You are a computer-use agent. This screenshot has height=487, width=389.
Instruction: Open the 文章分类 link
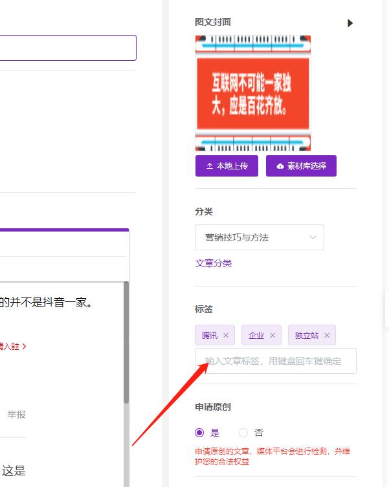coord(213,263)
